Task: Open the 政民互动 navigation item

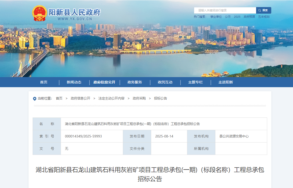Action: tap(165, 82)
